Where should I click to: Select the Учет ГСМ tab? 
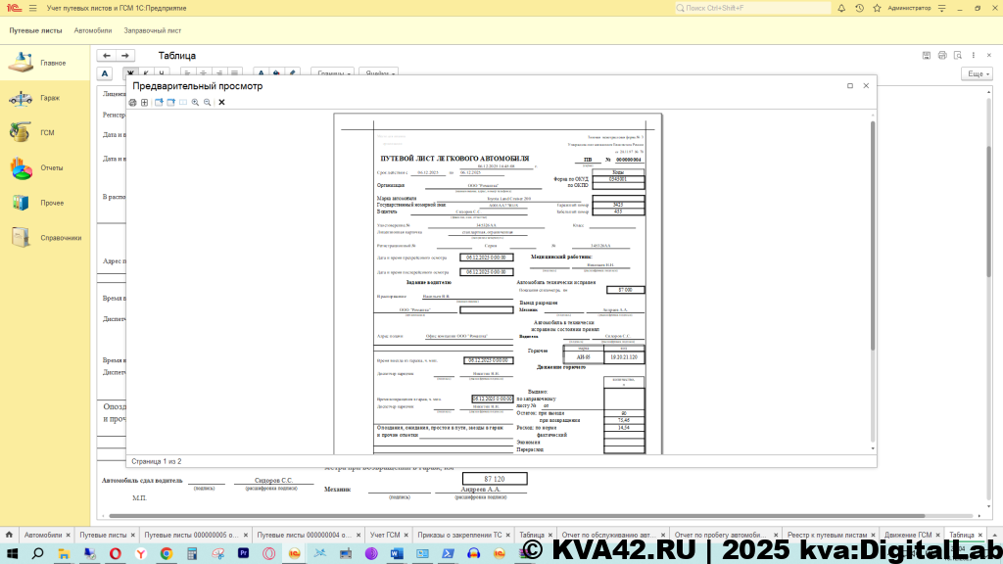pos(384,536)
